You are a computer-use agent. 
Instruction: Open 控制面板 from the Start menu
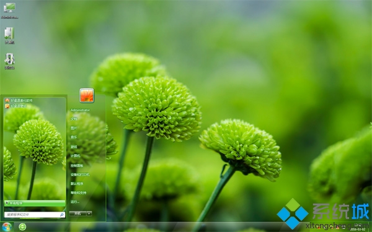[x=77, y=166]
